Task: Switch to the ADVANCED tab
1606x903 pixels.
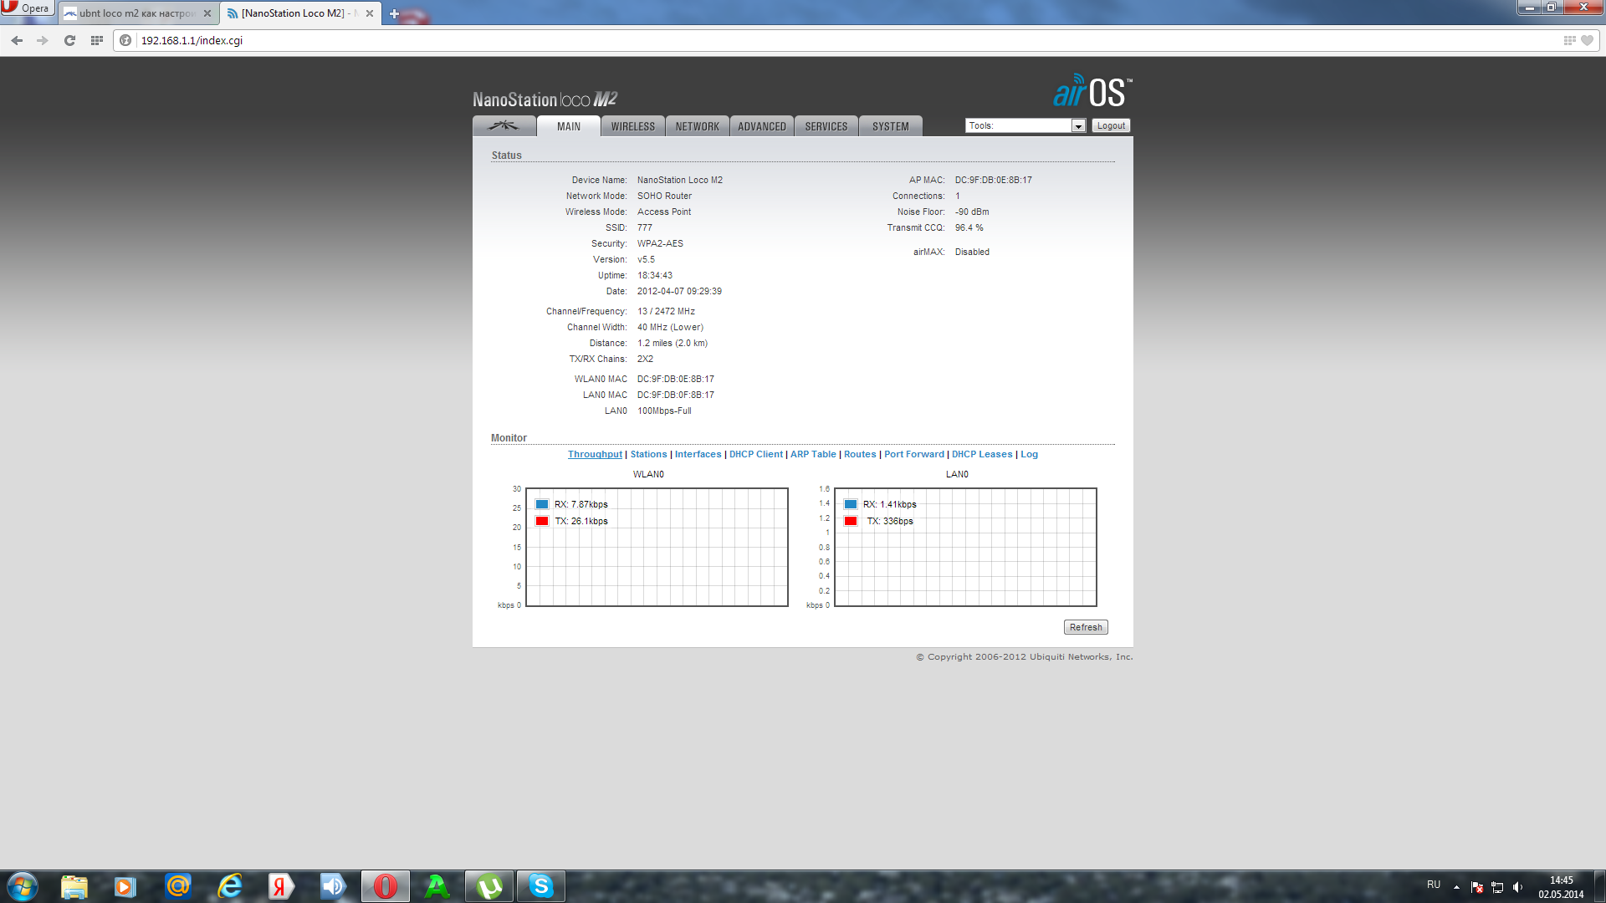Action: coord(762,126)
